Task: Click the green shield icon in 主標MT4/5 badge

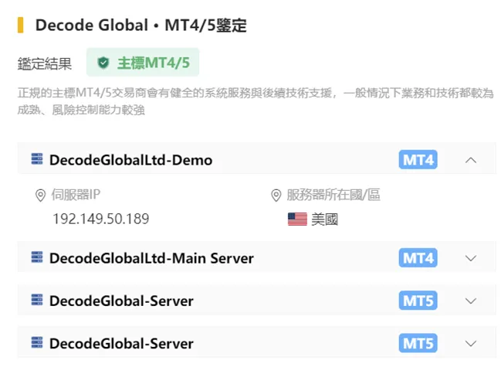Action: 103,63
